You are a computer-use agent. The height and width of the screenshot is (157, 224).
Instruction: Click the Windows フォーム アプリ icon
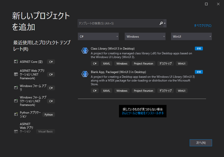pyautogui.click(x=16, y=88)
